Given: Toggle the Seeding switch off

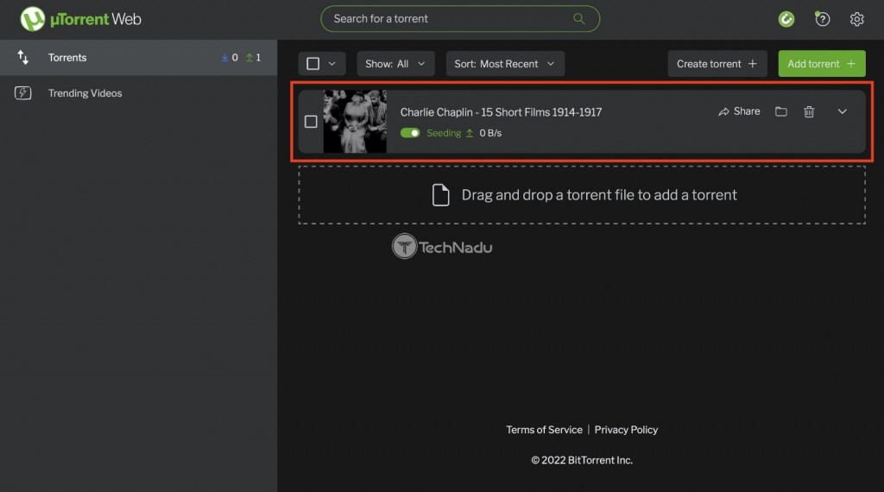Looking at the screenshot, I should [410, 133].
